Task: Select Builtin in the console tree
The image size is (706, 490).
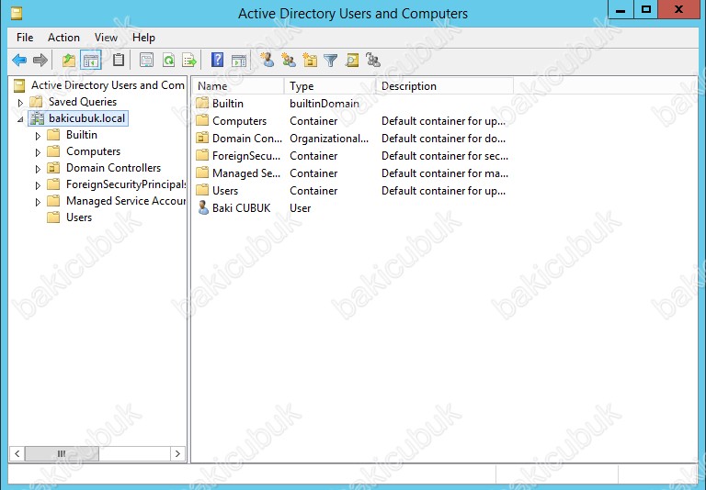Action: [x=82, y=135]
